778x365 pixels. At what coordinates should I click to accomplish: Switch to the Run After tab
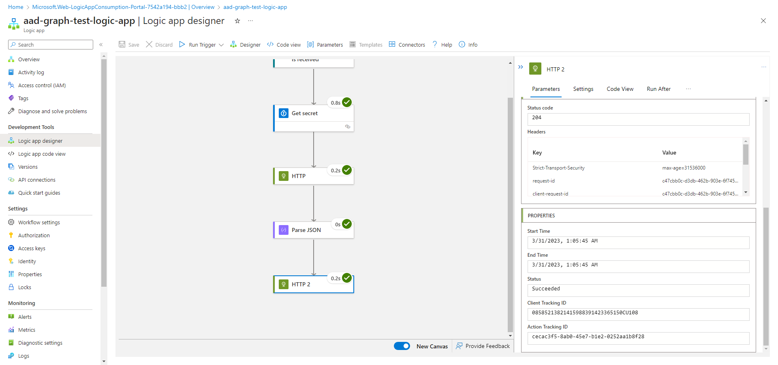pyautogui.click(x=658, y=89)
